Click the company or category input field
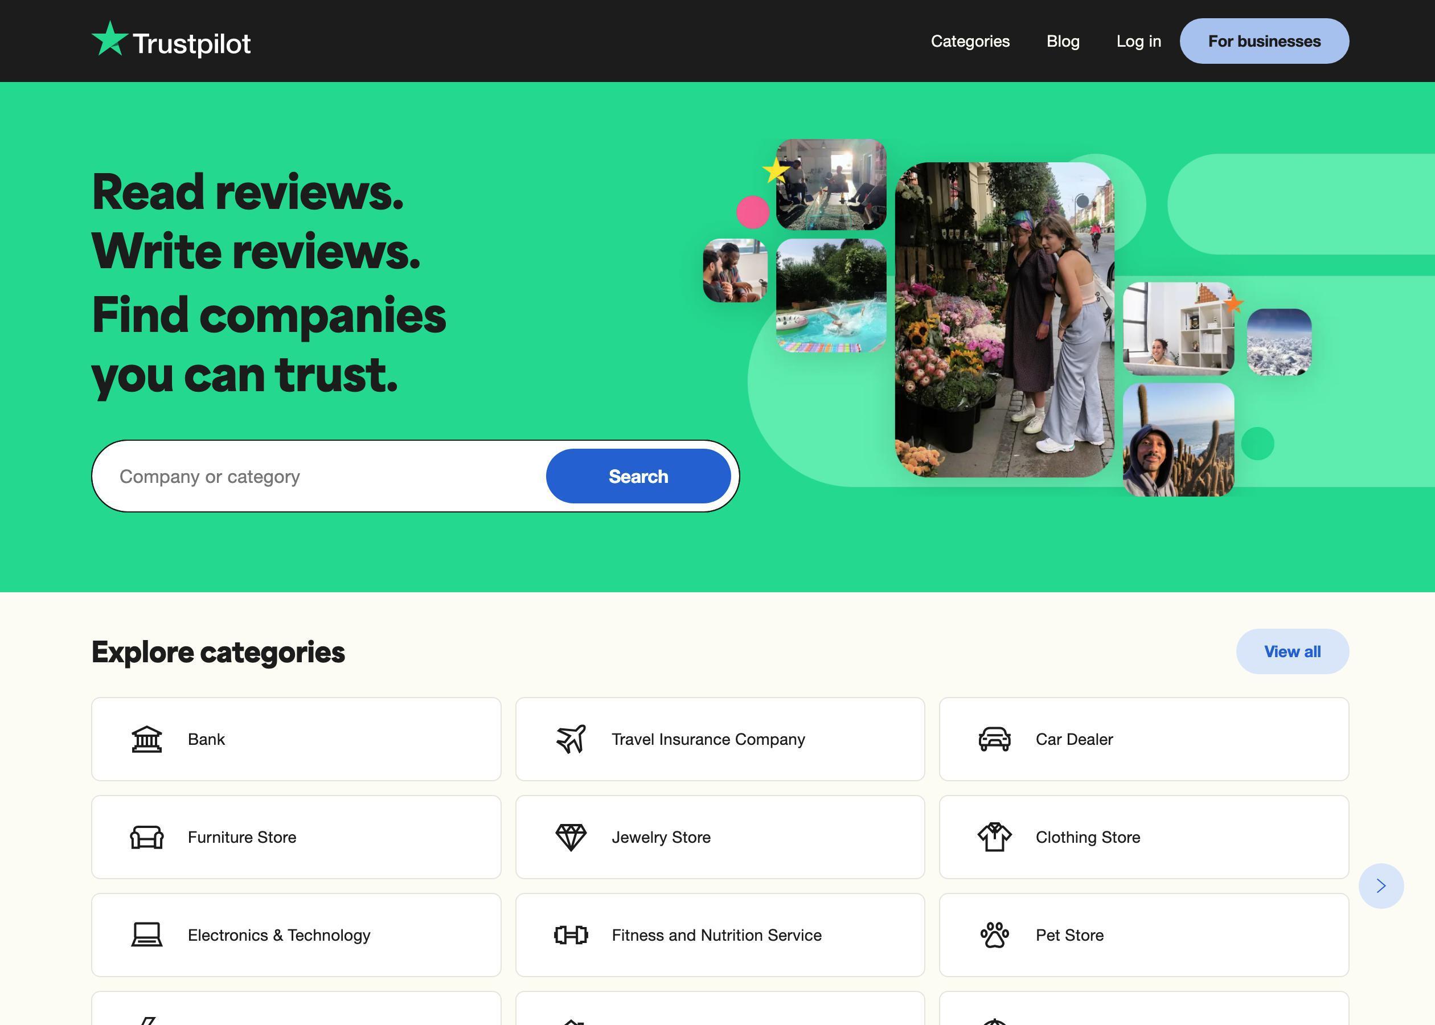 pos(322,476)
